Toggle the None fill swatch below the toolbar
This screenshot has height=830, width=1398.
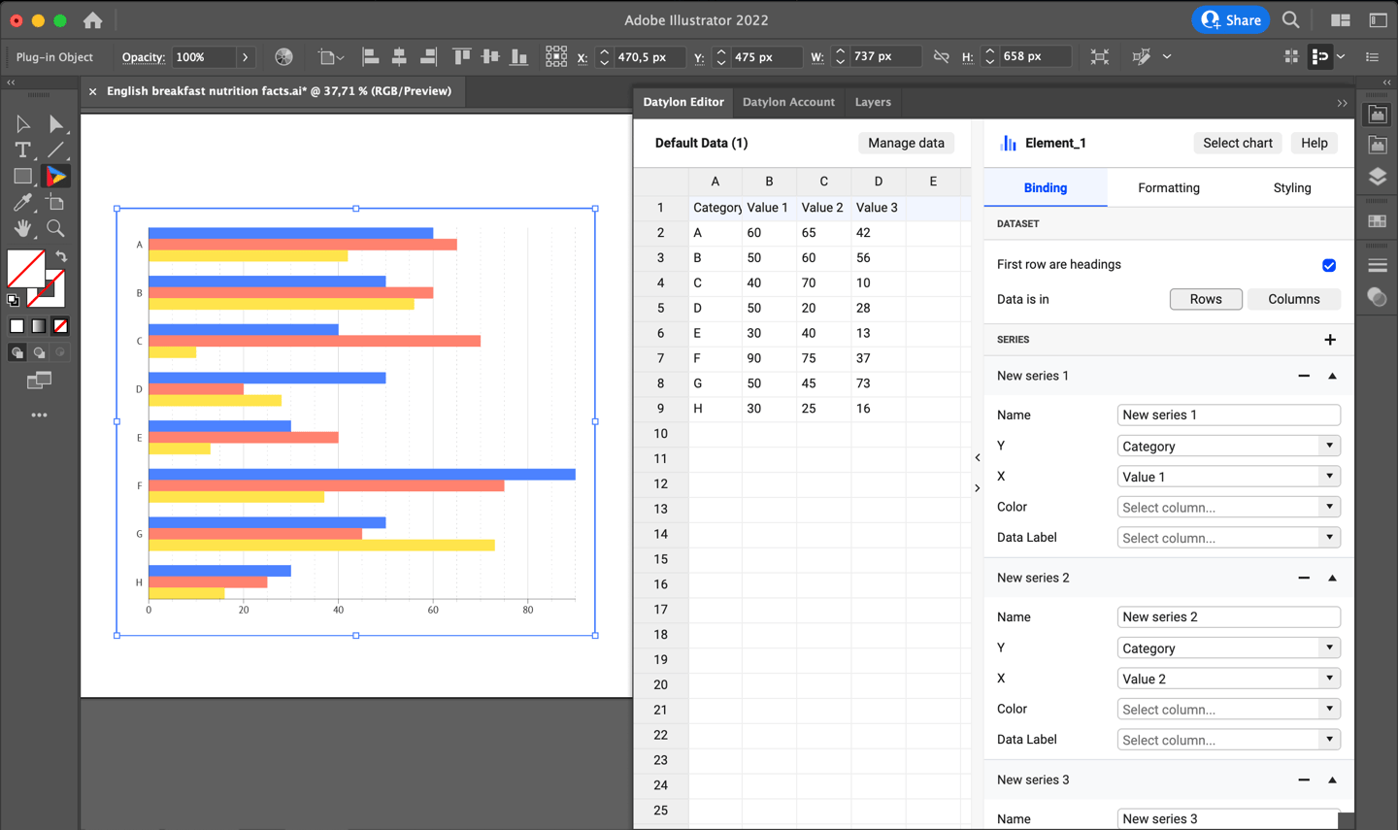60,325
